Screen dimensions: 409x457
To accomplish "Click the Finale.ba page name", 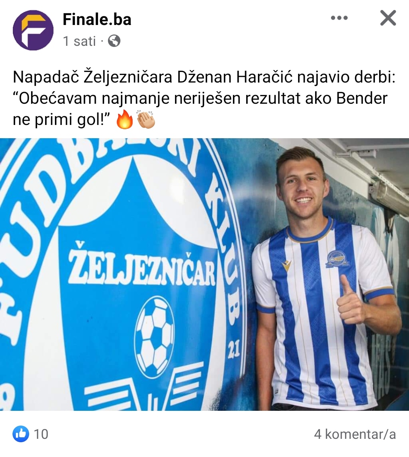I will (x=97, y=20).
